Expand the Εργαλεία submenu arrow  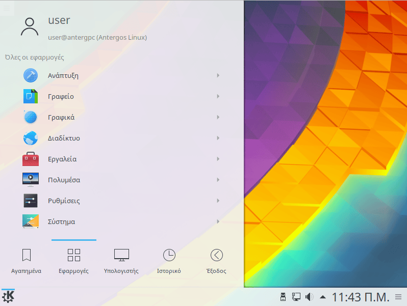218,159
